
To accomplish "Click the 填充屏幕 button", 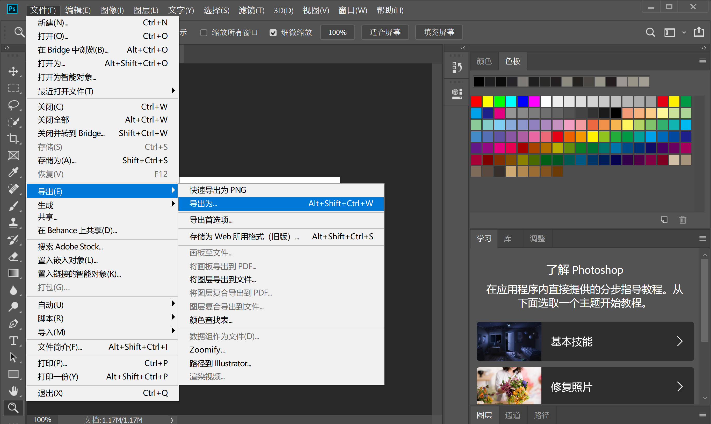I will [x=439, y=32].
